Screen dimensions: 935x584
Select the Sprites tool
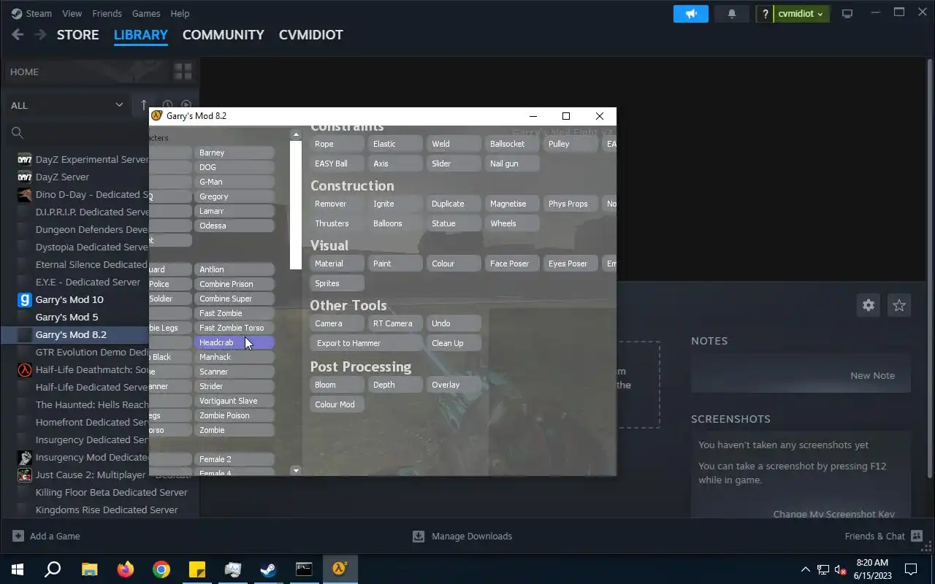click(337, 283)
